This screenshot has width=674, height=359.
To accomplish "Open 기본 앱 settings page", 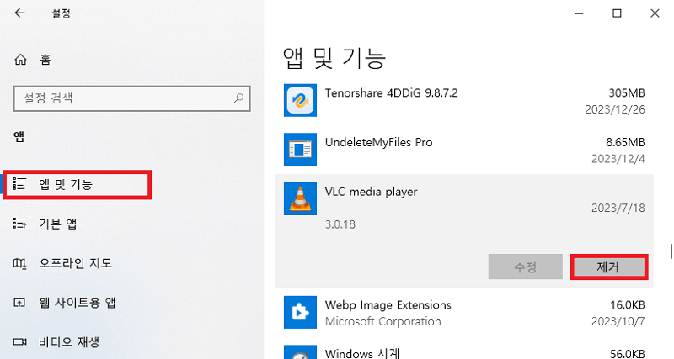I will [57, 224].
